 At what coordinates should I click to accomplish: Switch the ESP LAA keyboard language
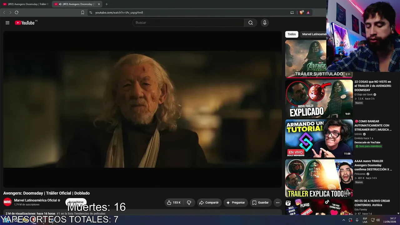coord(365,220)
